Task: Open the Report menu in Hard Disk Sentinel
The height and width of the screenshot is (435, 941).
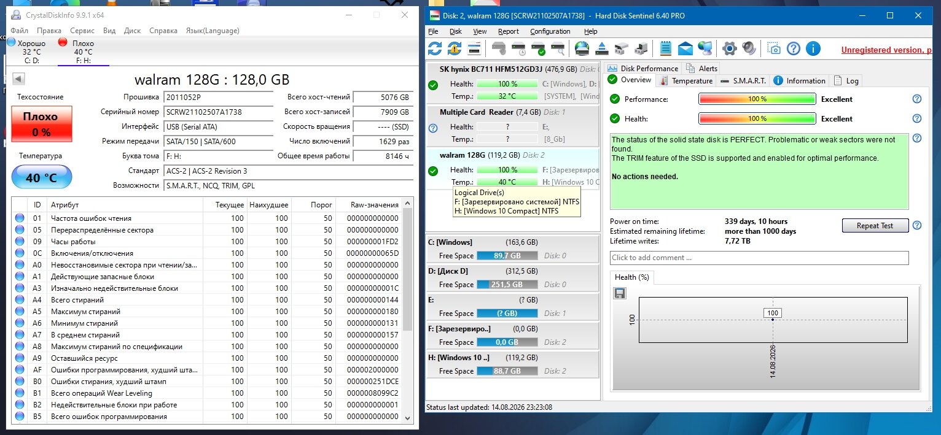Action: 509,31
